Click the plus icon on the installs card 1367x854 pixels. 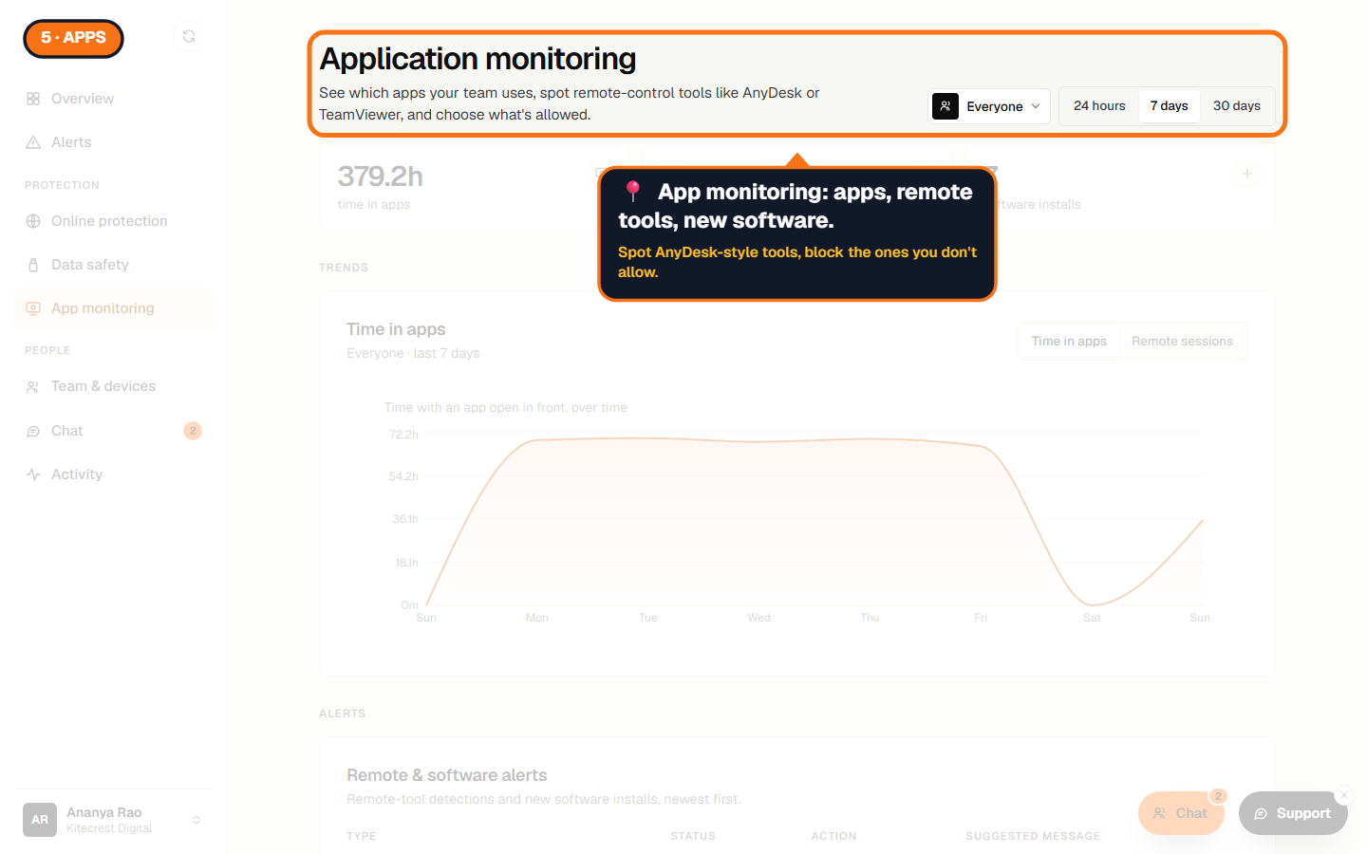coord(1247,174)
